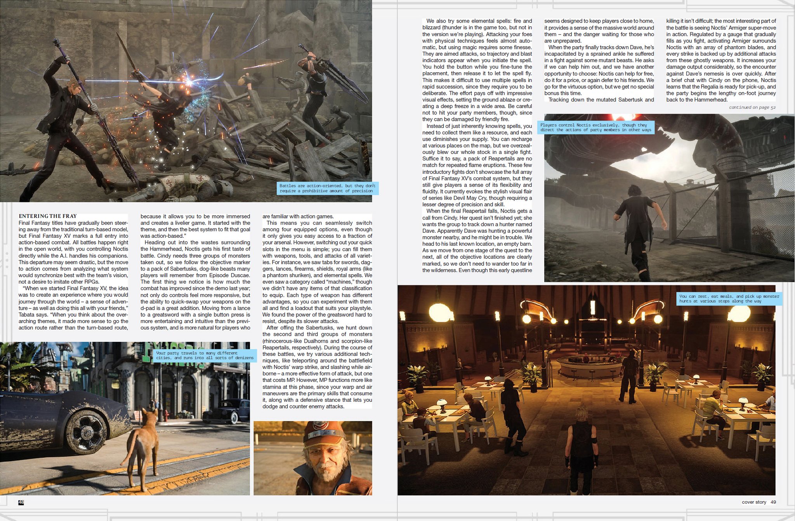The width and height of the screenshot is (795, 521).
Task: Click the line "are familiar with action games."
Action: pyautogui.click(x=298, y=216)
